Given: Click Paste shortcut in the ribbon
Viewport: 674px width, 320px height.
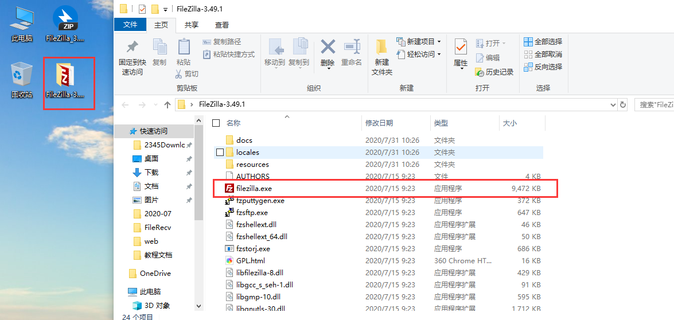Looking at the screenshot, I should point(228,54).
